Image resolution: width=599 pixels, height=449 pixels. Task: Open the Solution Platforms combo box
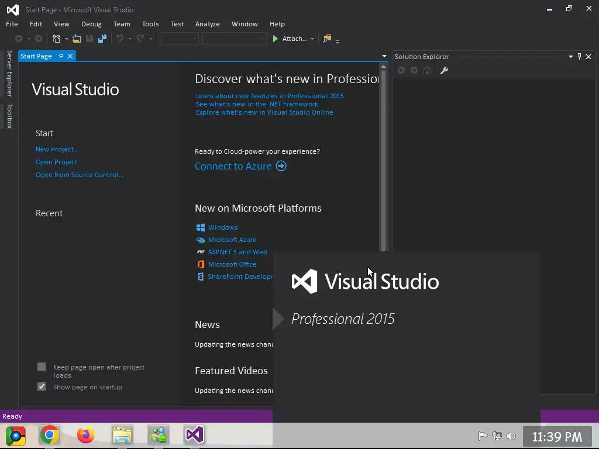tap(234, 39)
